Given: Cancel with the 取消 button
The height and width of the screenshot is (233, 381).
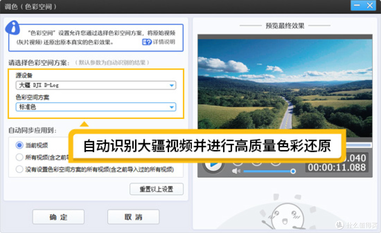Looking at the screenshot, I should (x=133, y=217).
